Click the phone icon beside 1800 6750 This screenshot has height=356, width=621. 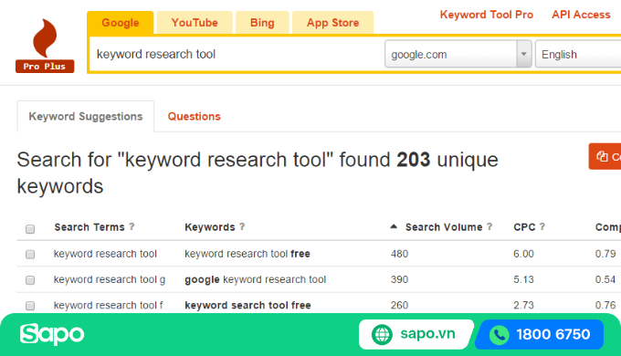click(x=499, y=335)
